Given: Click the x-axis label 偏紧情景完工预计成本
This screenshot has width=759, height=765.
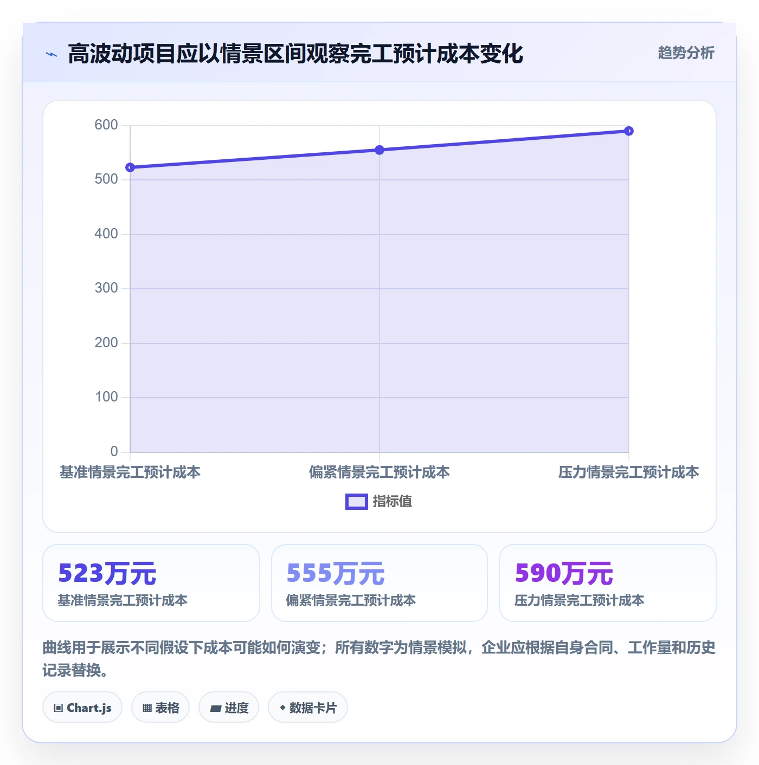Looking at the screenshot, I should coord(379,472).
